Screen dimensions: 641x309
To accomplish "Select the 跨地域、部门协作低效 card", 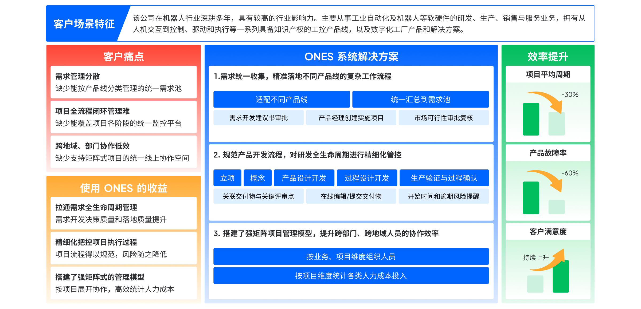I will click(x=124, y=152).
